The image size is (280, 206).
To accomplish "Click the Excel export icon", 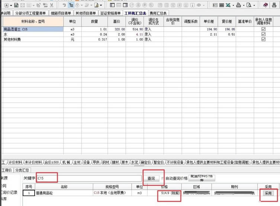I will pyautogui.click(x=228, y=5).
